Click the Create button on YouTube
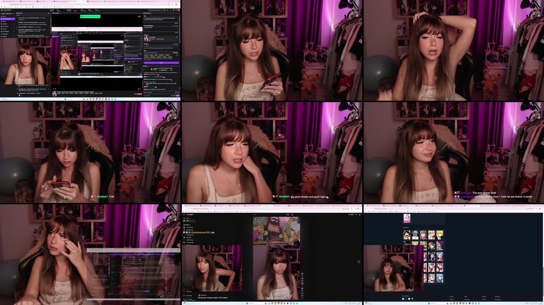The width and height of the screenshot is (544, 305). (x=351, y=214)
